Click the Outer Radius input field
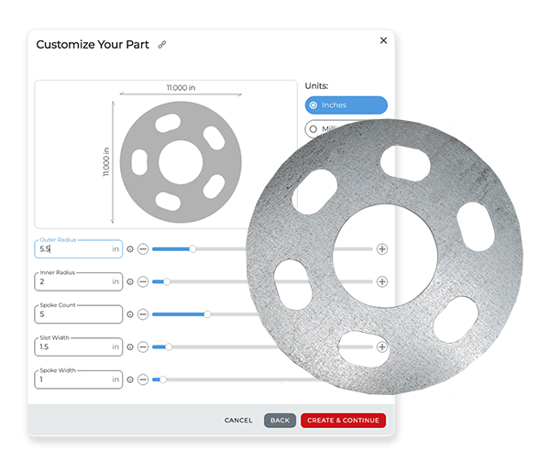Viewport: 550px width, 472px height. click(79, 249)
